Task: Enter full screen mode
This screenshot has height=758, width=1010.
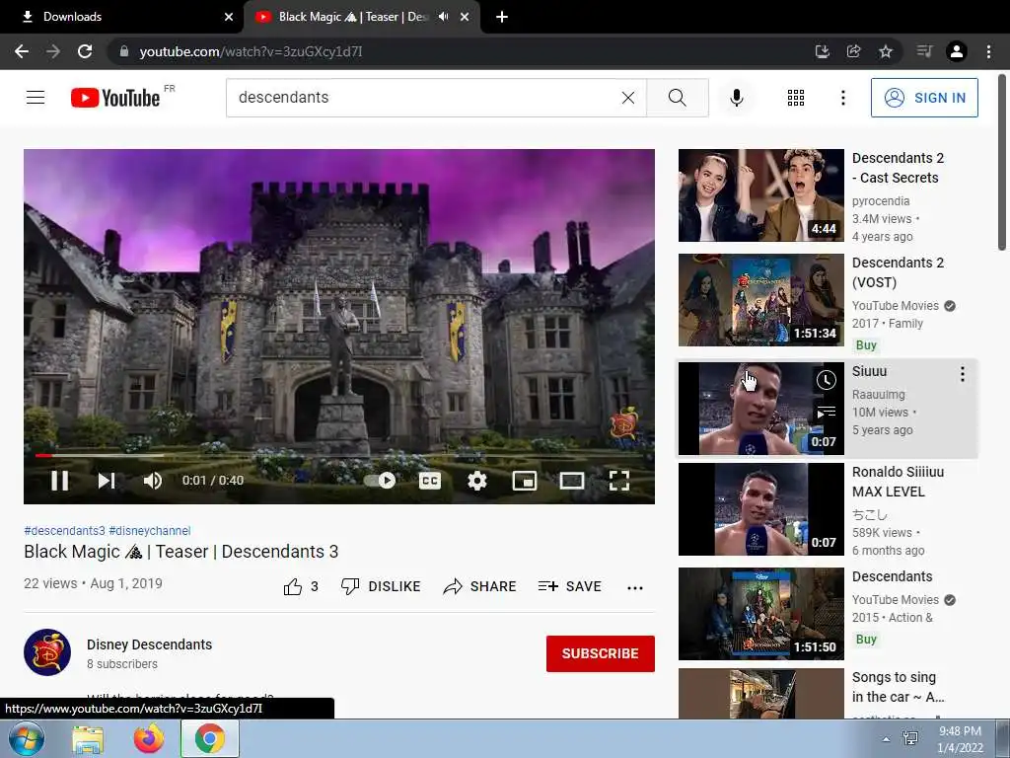Action: 619,481
